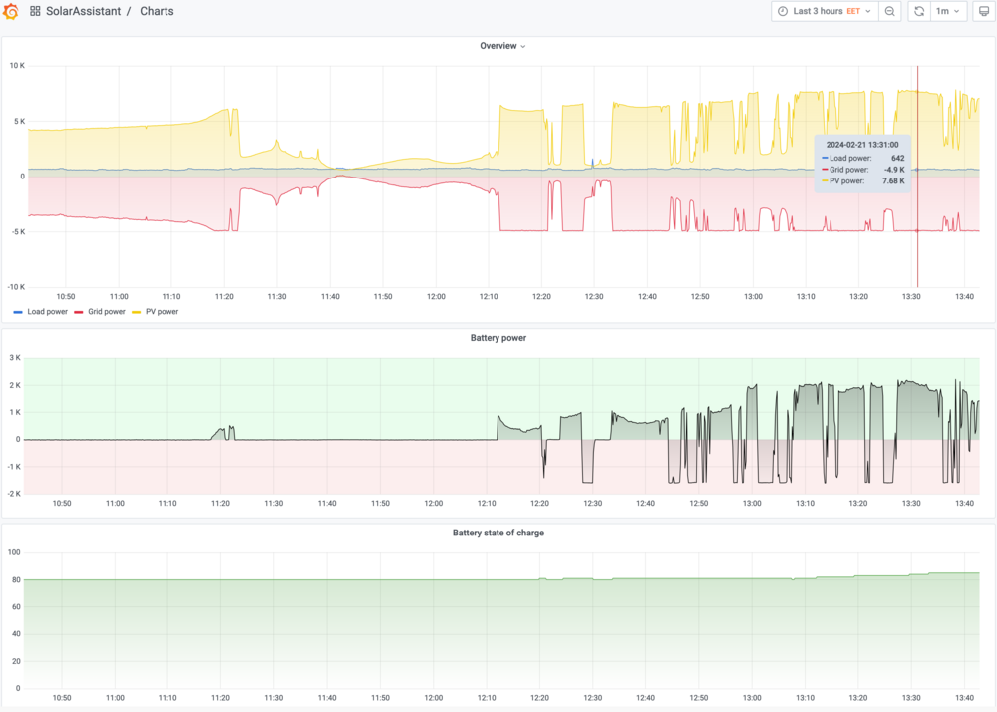This screenshot has width=997, height=712.
Task: Toggle Grid power series in legend
Action: click(x=107, y=312)
